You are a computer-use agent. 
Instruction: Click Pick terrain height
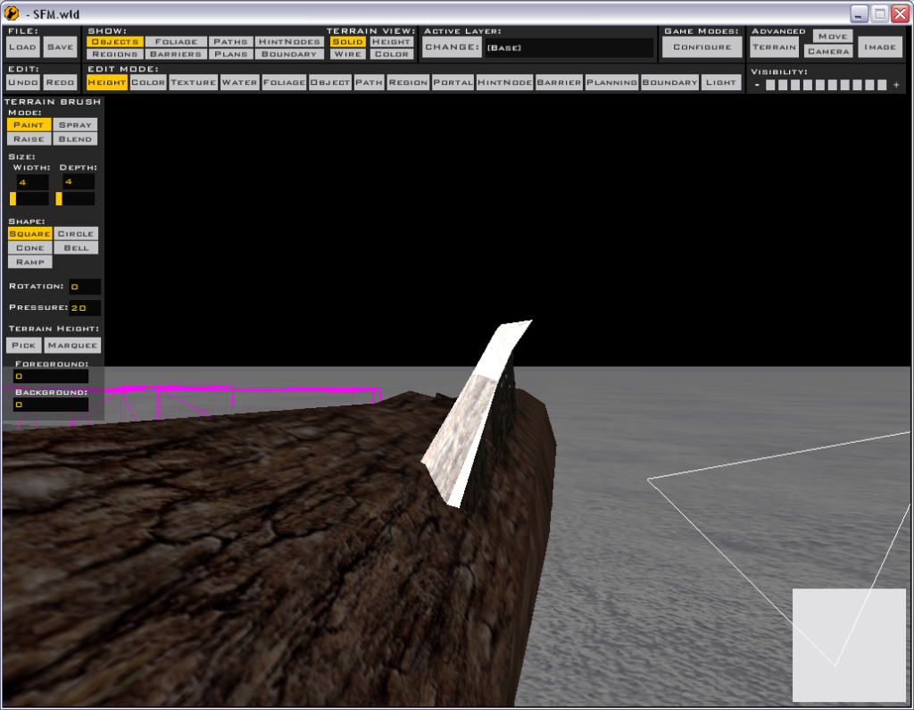(x=24, y=346)
